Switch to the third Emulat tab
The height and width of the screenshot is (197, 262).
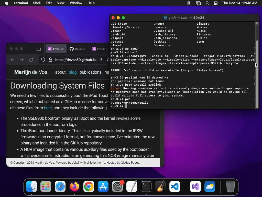(99, 49)
